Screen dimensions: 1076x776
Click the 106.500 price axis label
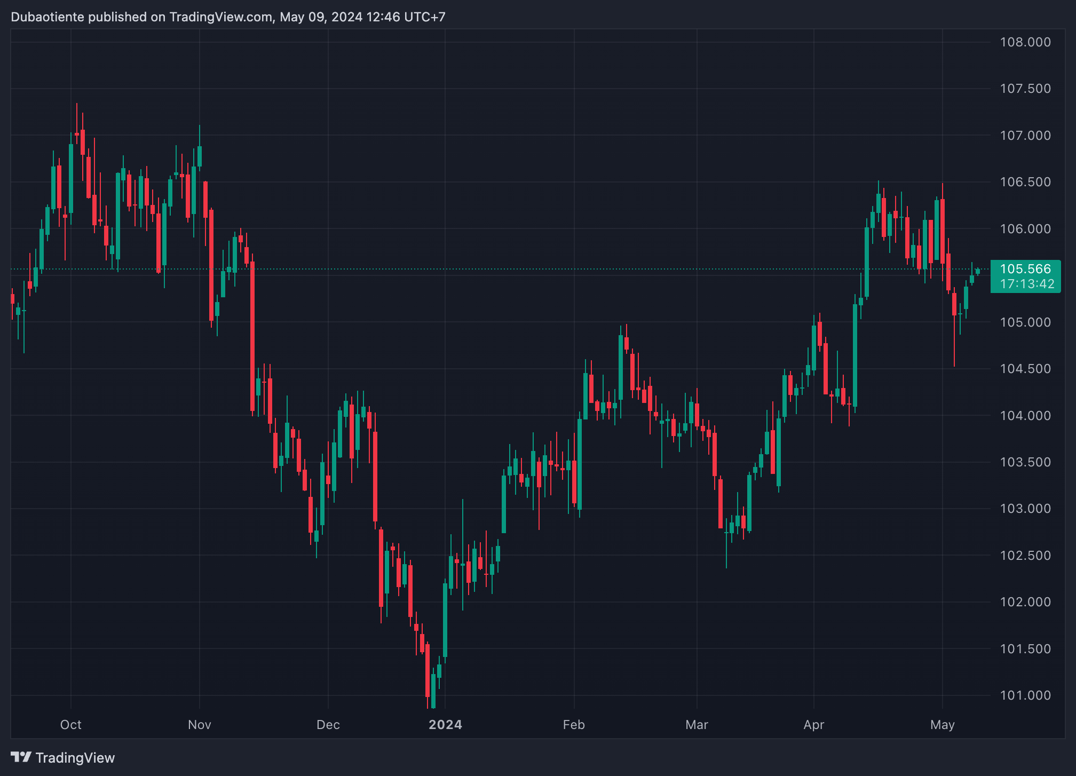[x=1025, y=182]
